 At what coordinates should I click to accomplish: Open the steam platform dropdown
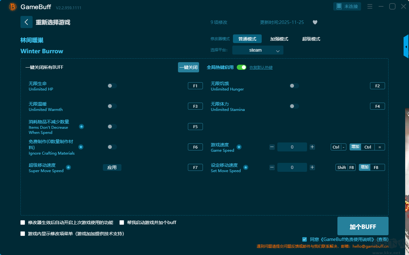[x=258, y=50]
